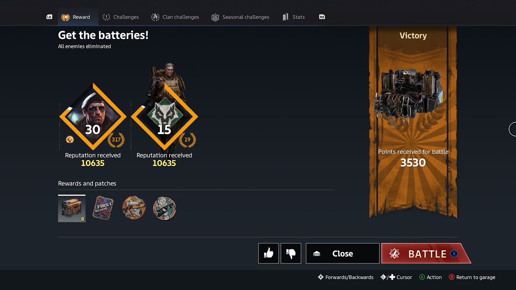Select the First Blood patch icon
Image resolution: width=516 pixels, height=290 pixels.
pos(103,208)
